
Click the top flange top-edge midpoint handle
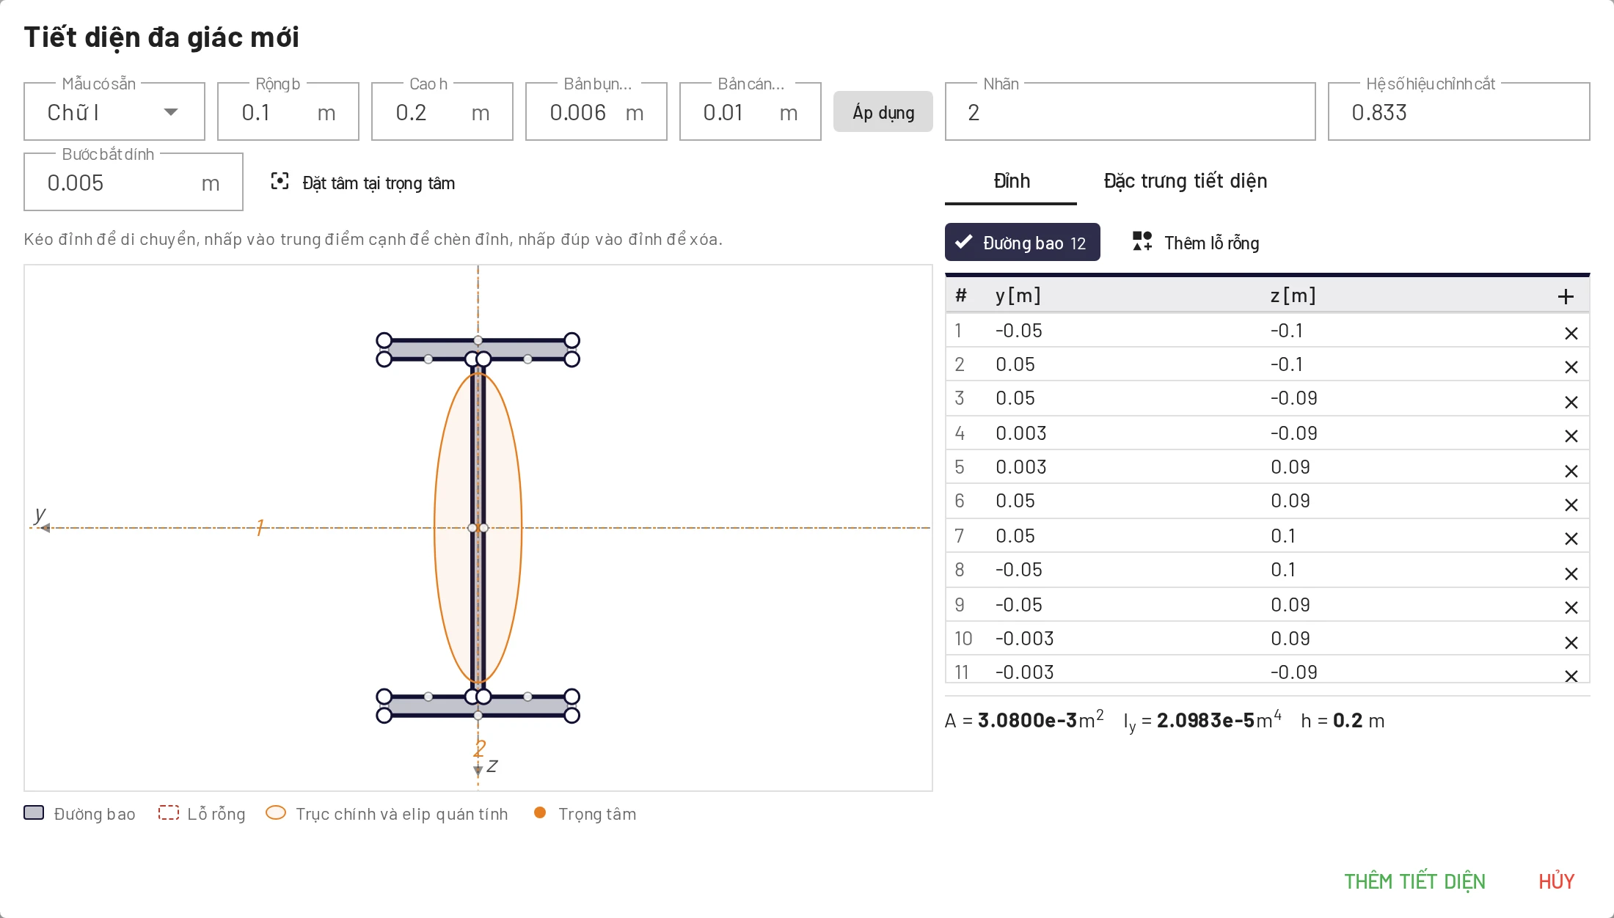click(478, 340)
